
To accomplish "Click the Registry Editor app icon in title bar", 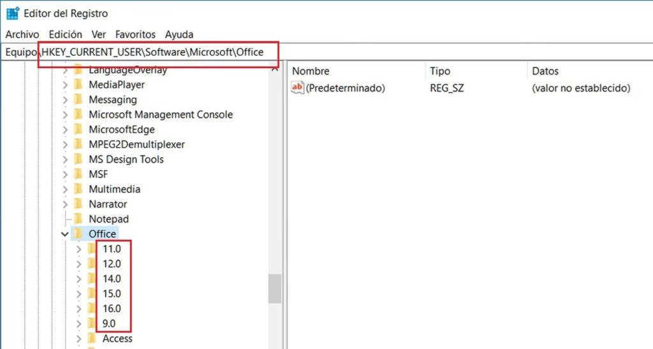I will click(13, 13).
